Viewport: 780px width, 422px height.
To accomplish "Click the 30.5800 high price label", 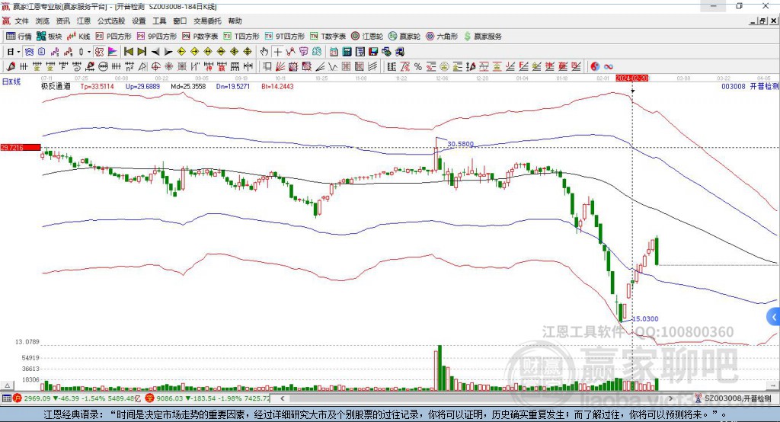I will coord(460,144).
